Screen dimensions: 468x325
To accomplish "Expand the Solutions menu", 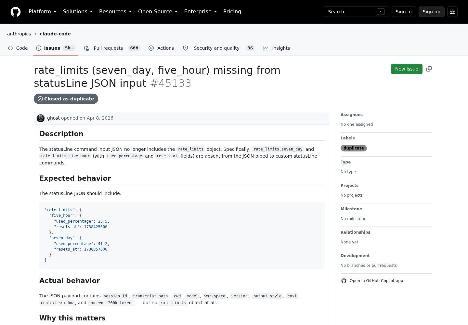I will 78,12.
